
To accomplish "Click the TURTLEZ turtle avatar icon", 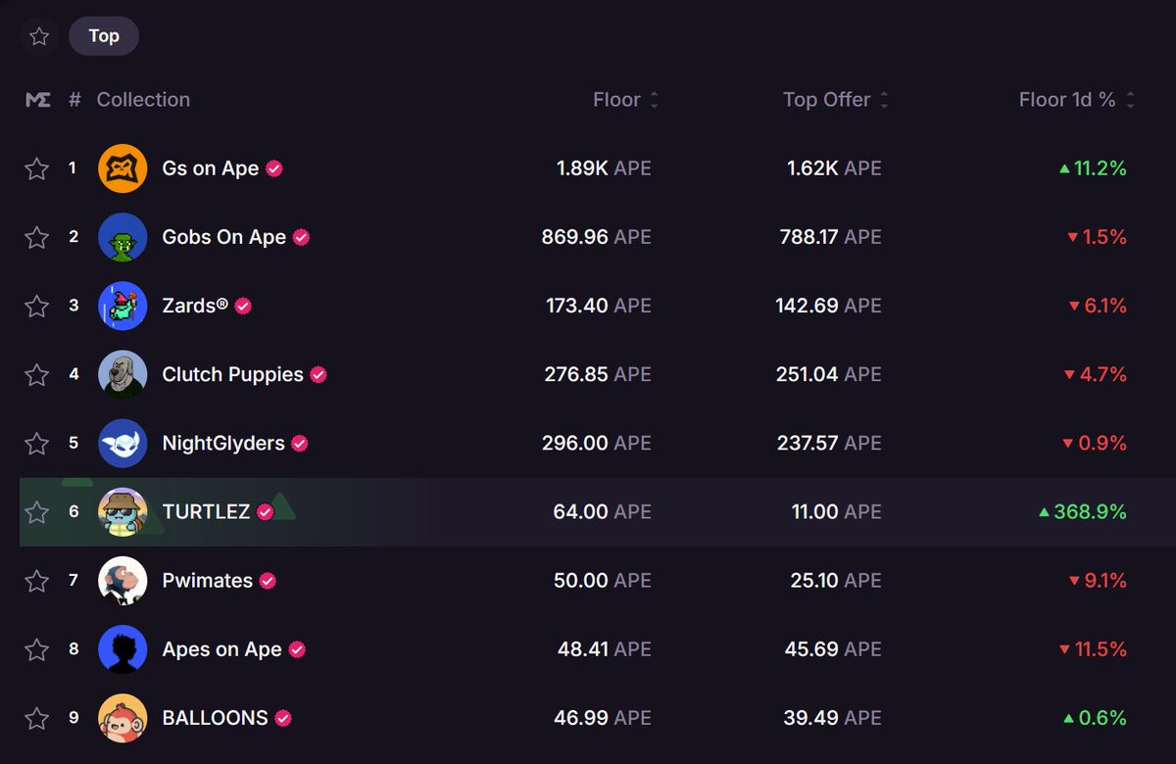I will pos(122,511).
